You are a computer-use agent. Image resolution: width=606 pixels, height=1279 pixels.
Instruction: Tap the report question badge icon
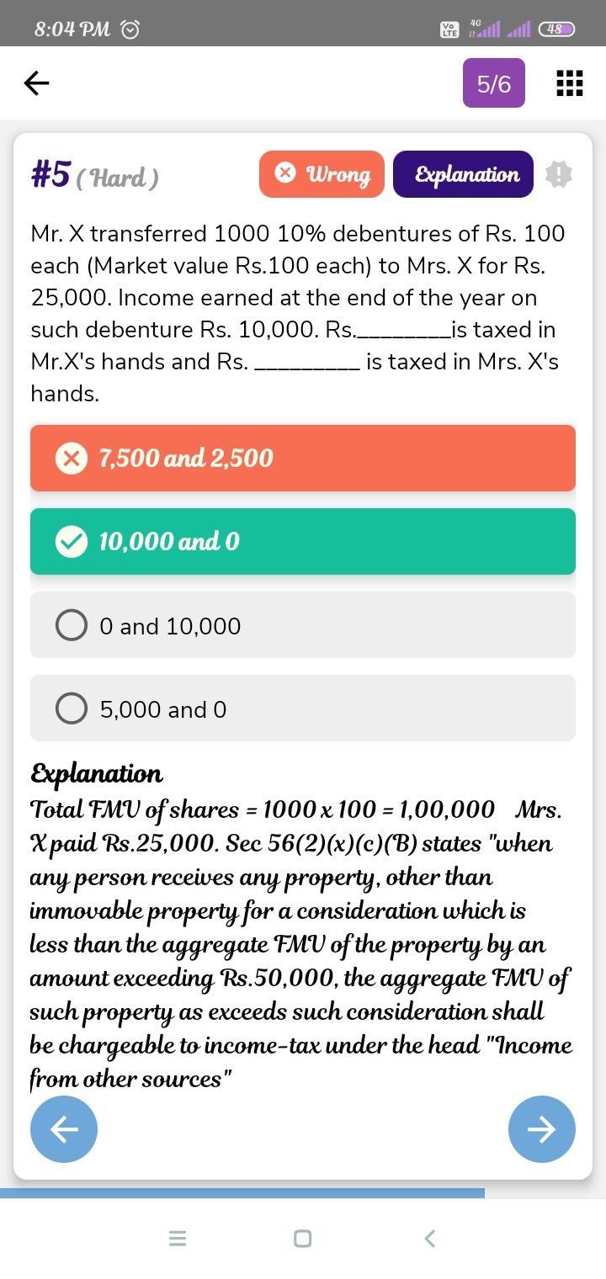click(x=559, y=174)
